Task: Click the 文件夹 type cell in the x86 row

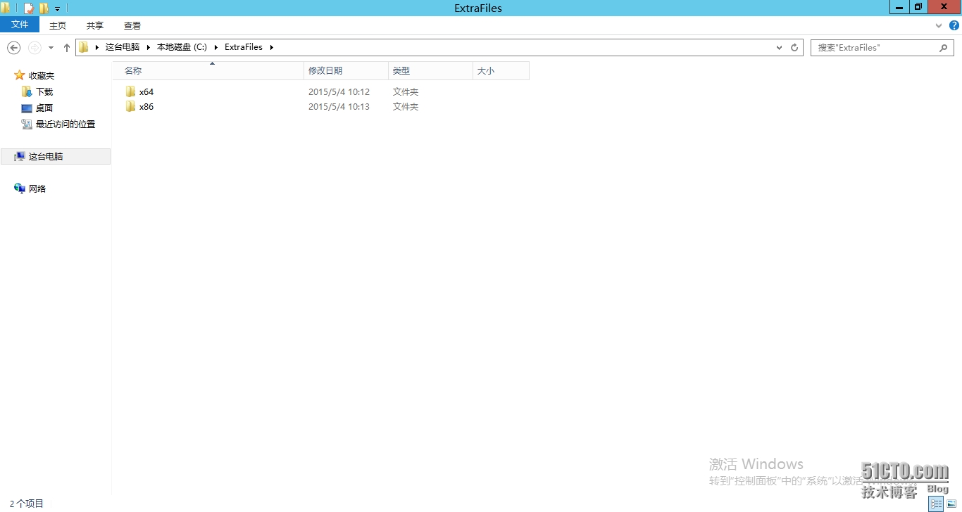Action: tap(406, 107)
